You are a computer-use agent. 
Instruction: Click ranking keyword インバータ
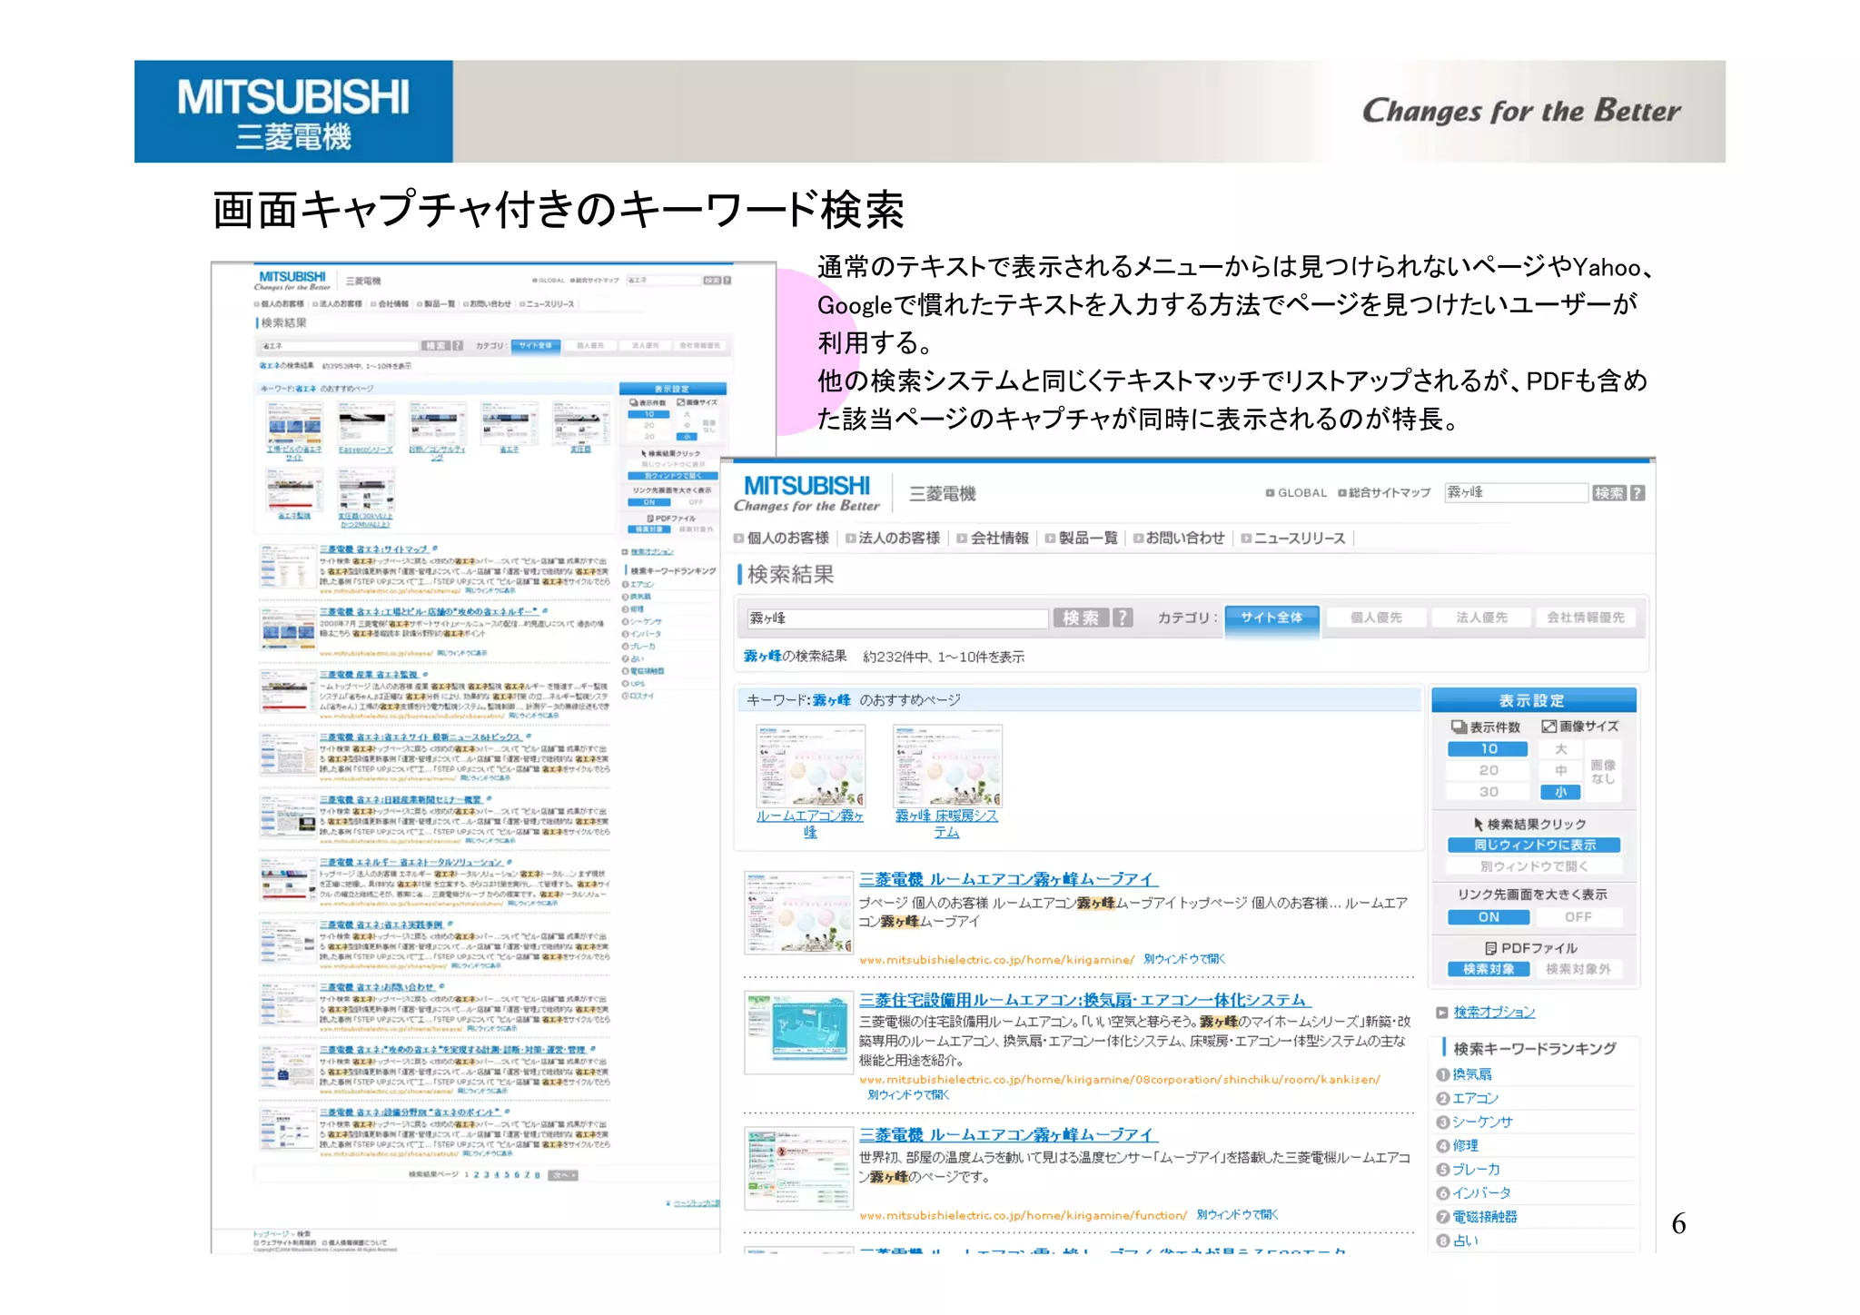pos(1481,1192)
